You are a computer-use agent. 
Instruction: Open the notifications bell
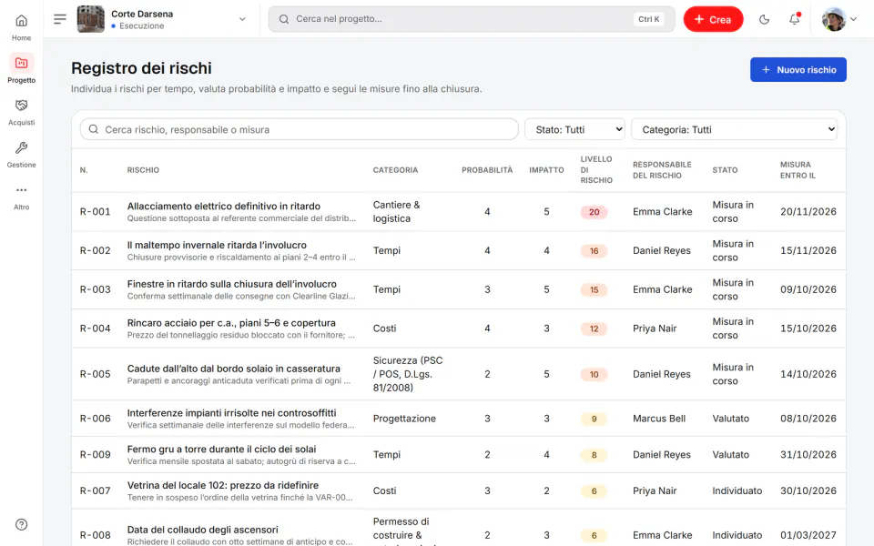[794, 19]
